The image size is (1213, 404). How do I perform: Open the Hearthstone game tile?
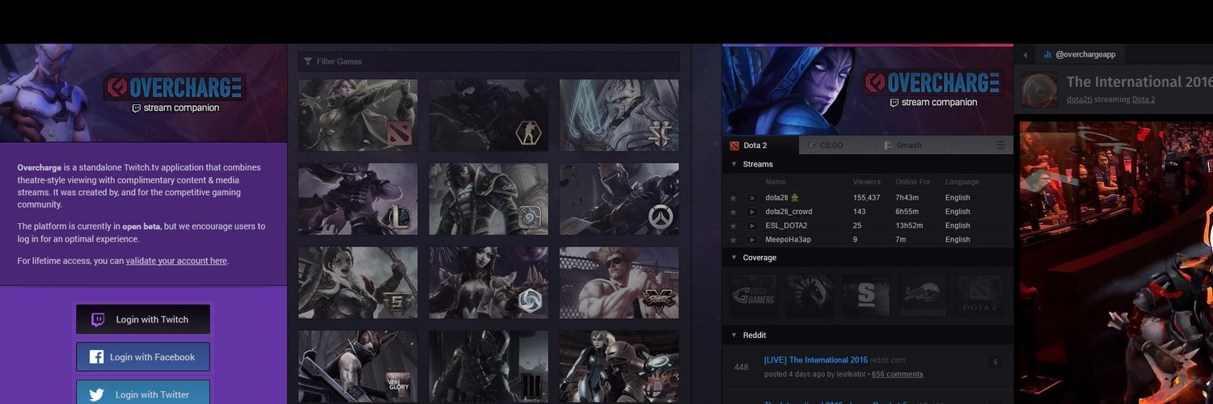click(488, 199)
